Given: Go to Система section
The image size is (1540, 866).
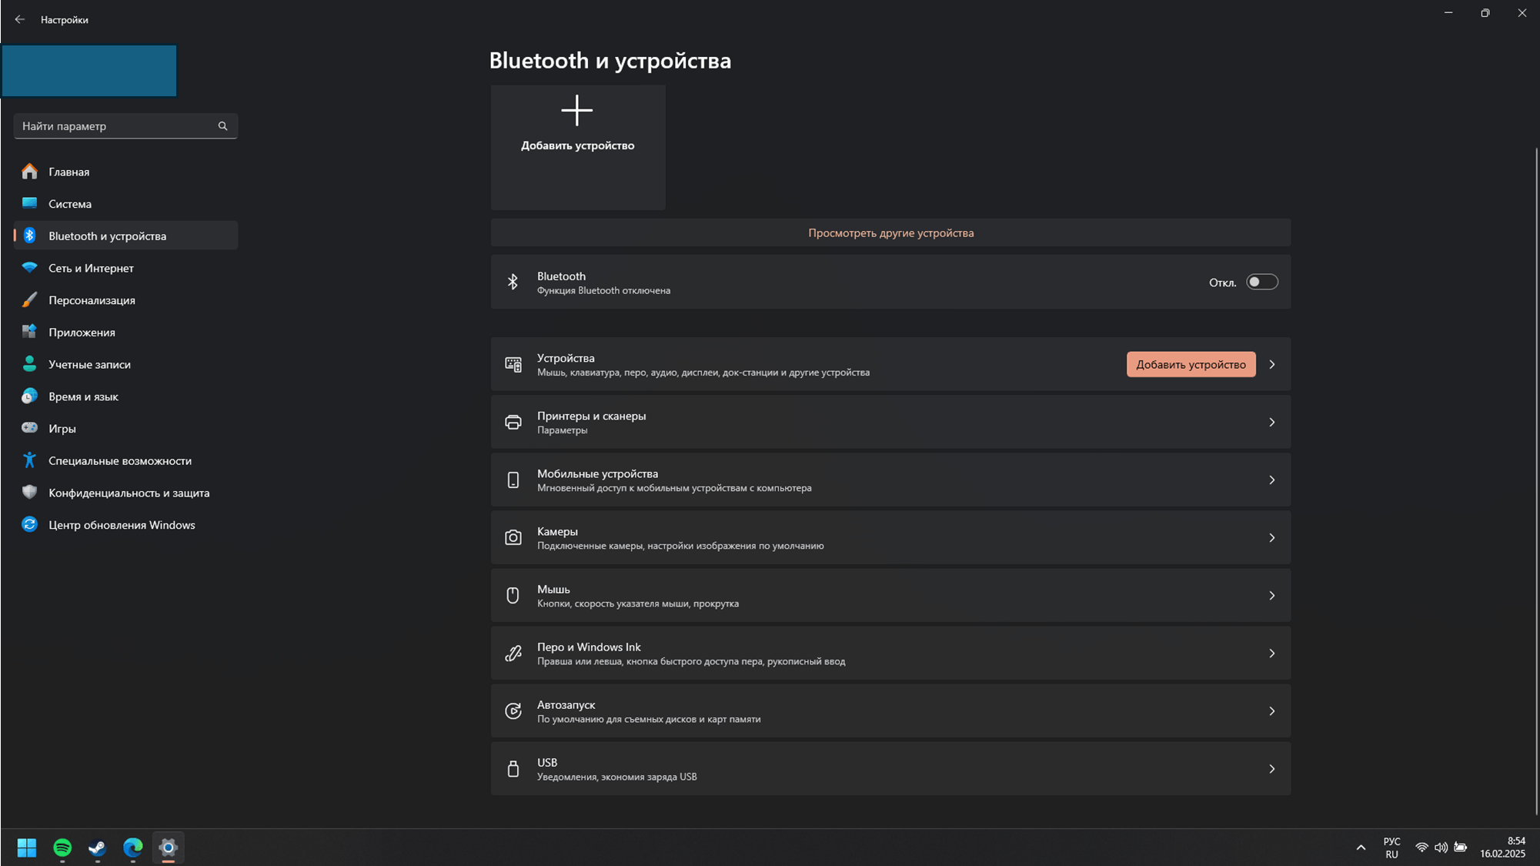Looking at the screenshot, I should click(125, 203).
